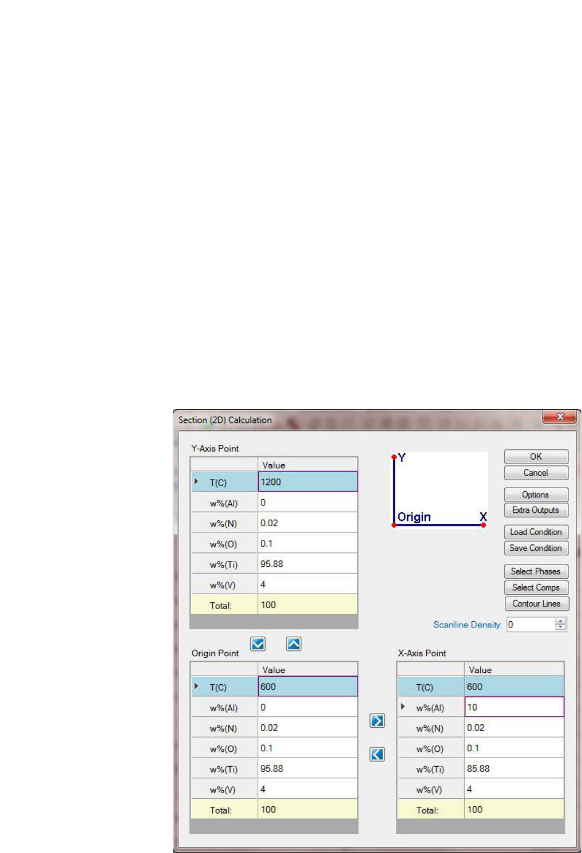
Task: Select X-Axis Point w%(N) value 0.02
Action: click(514, 727)
